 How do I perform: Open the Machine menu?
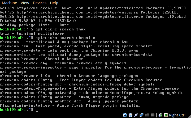point(9,3)
